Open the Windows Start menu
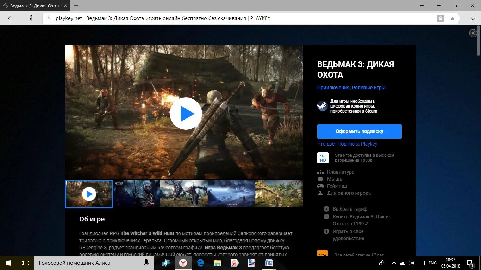Image resolution: width=481 pixels, height=270 pixels. (8, 263)
